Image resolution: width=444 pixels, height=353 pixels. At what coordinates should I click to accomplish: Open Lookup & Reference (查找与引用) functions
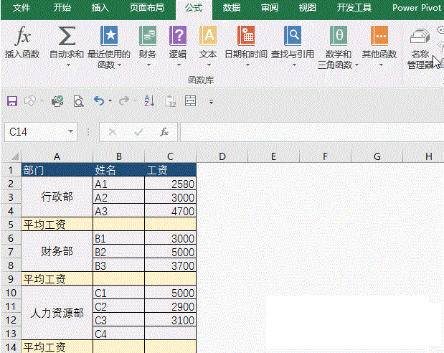pos(293,47)
